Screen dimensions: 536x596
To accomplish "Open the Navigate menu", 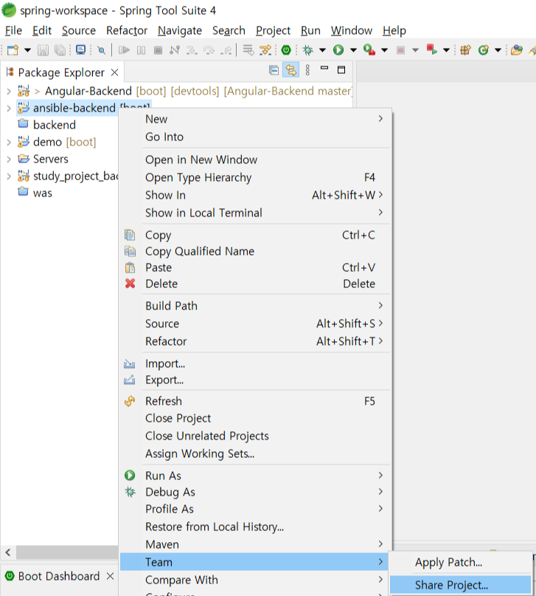I will coord(180,30).
